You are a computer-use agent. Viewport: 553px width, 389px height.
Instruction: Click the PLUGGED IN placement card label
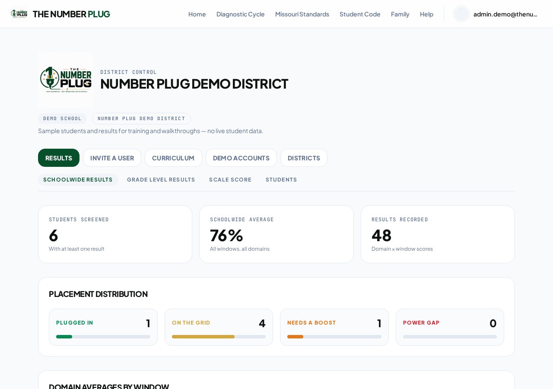coord(75,322)
